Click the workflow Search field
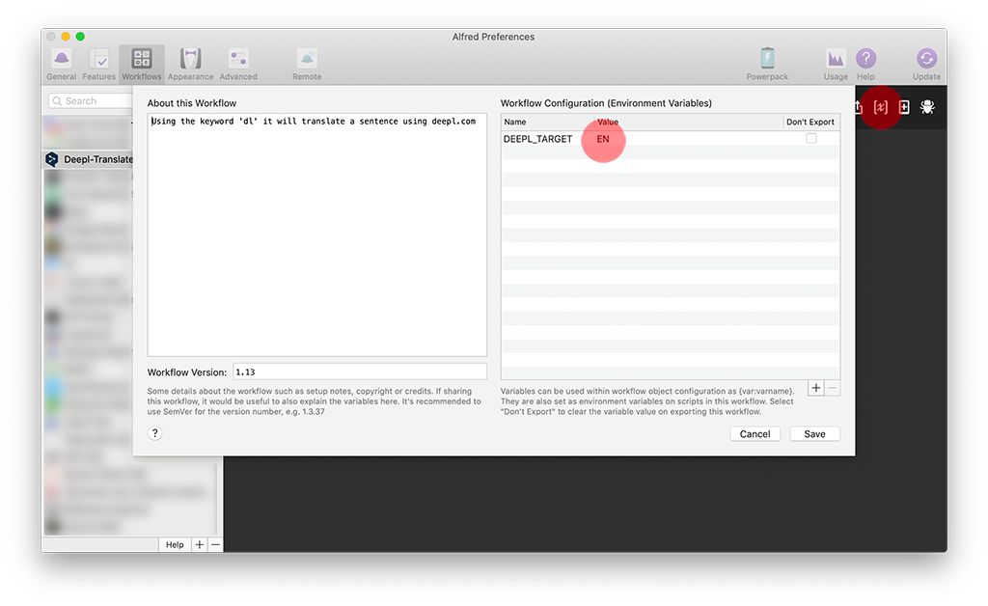This screenshot has width=988, height=606. point(90,100)
